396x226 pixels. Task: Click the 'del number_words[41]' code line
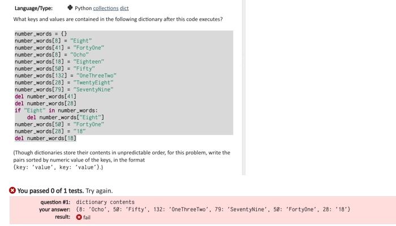click(45, 97)
